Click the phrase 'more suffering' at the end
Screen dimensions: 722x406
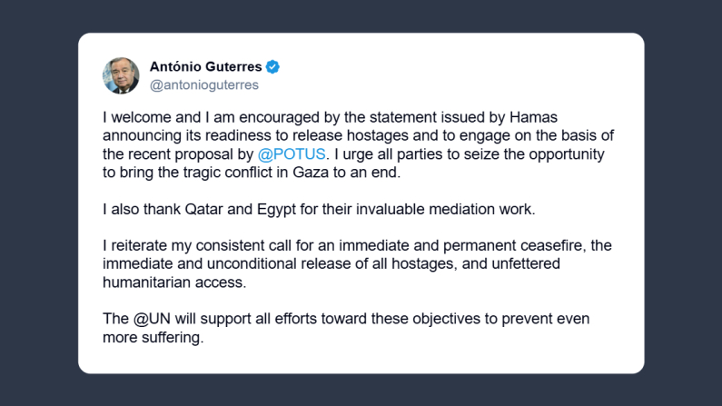click(154, 340)
